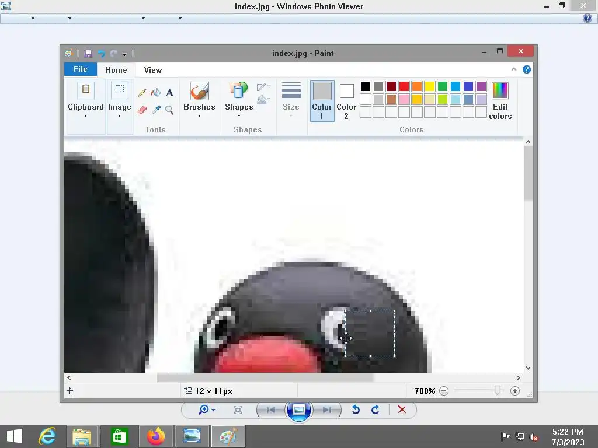598x448 pixels.
Task: Click the Windows Start button
Action: pos(15,436)
